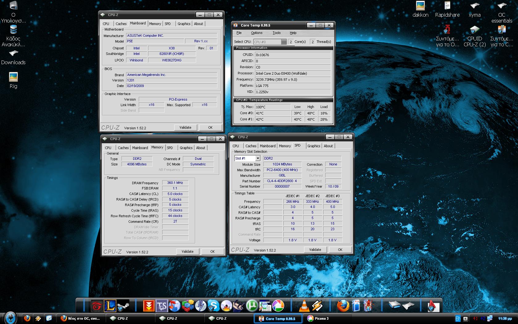Open the language indicator in system tray
The image size is (518, 324).
pos(458,318)
